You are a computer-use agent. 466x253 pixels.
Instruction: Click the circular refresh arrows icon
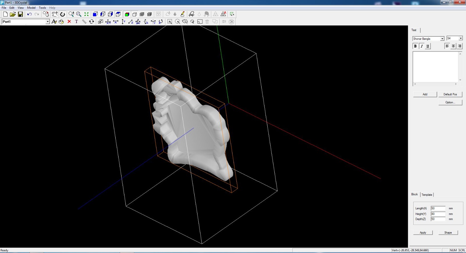click(91, 22)
